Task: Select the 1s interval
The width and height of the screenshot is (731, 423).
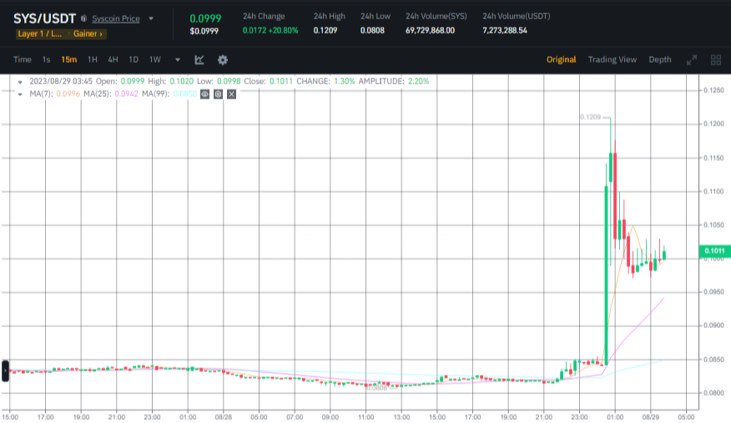Action: [46, 59]
